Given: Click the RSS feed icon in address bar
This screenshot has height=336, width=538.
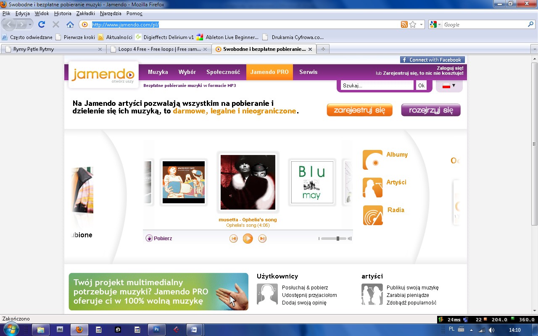Looking at the screenshot, I should [404, 24].
